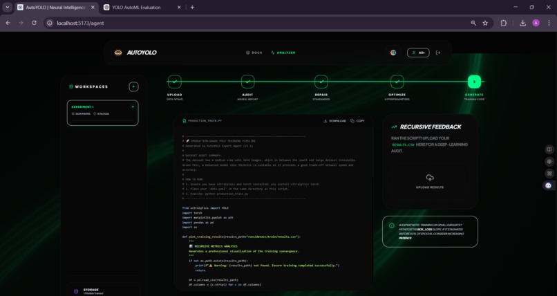Go to the Audit step checkmark
The width and height of the screenshot is (557, 296).
pos(247,82)
